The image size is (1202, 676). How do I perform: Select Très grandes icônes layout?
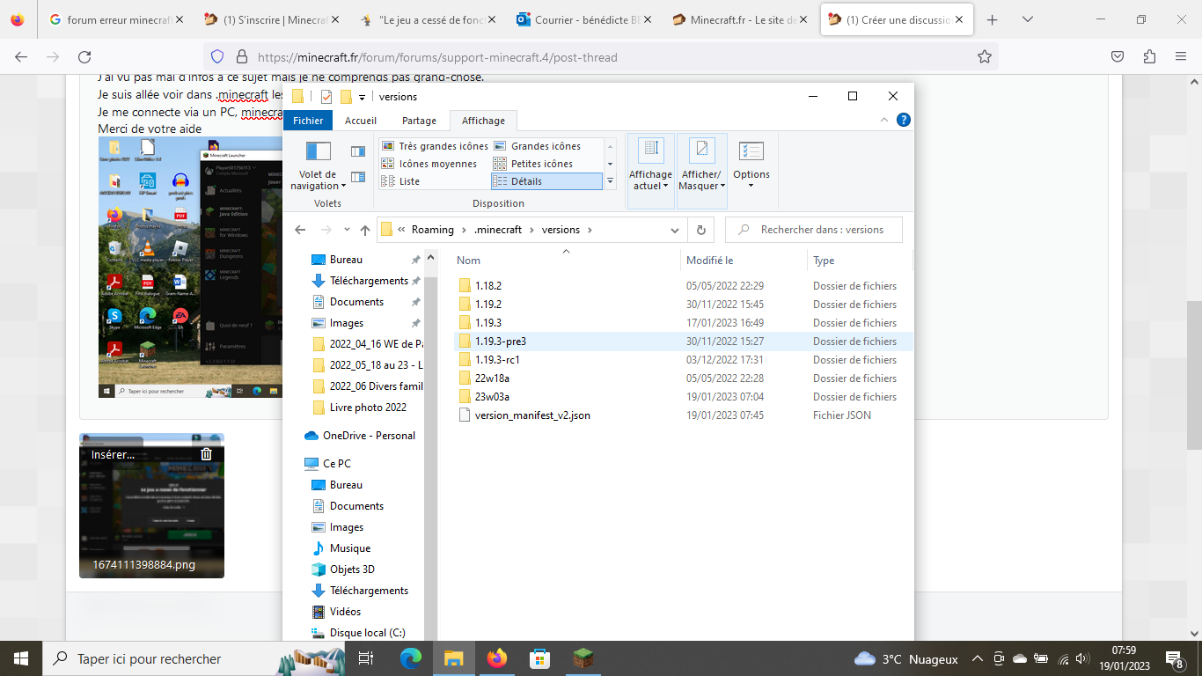[x=435, y=146]
